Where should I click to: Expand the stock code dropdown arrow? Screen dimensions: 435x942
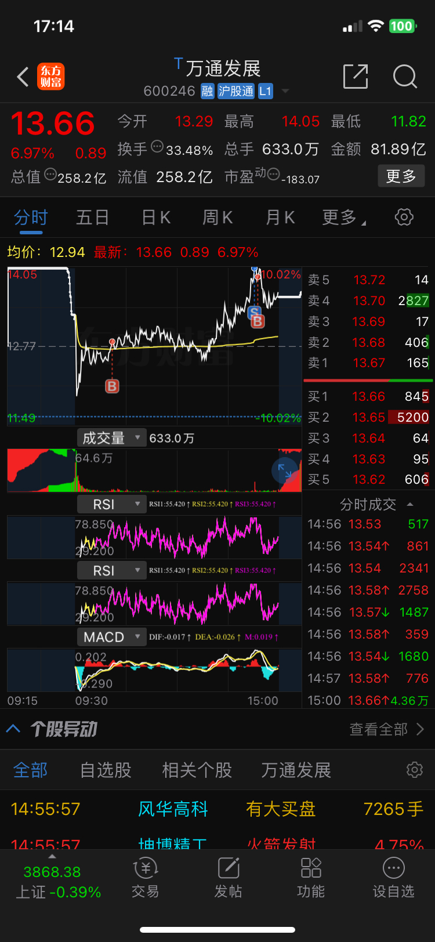[285, 91]
